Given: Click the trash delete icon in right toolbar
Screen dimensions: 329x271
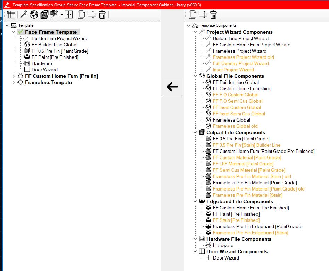Looking at the screenshot, I should [x=213, y=15].
